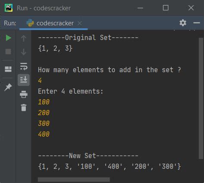Click the input value "100"

pos(44,102)
